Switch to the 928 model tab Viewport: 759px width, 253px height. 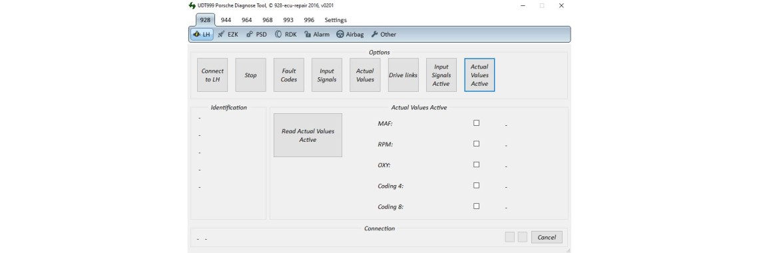click(205, 20)
